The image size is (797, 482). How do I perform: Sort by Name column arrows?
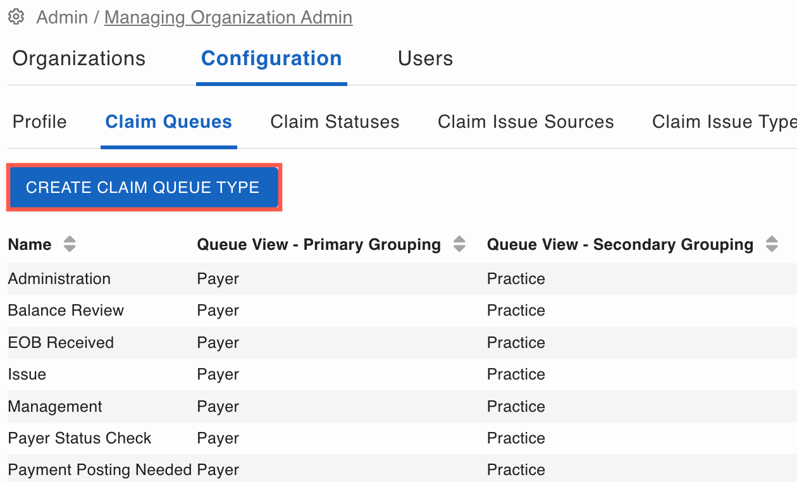(x=70, y=244)
